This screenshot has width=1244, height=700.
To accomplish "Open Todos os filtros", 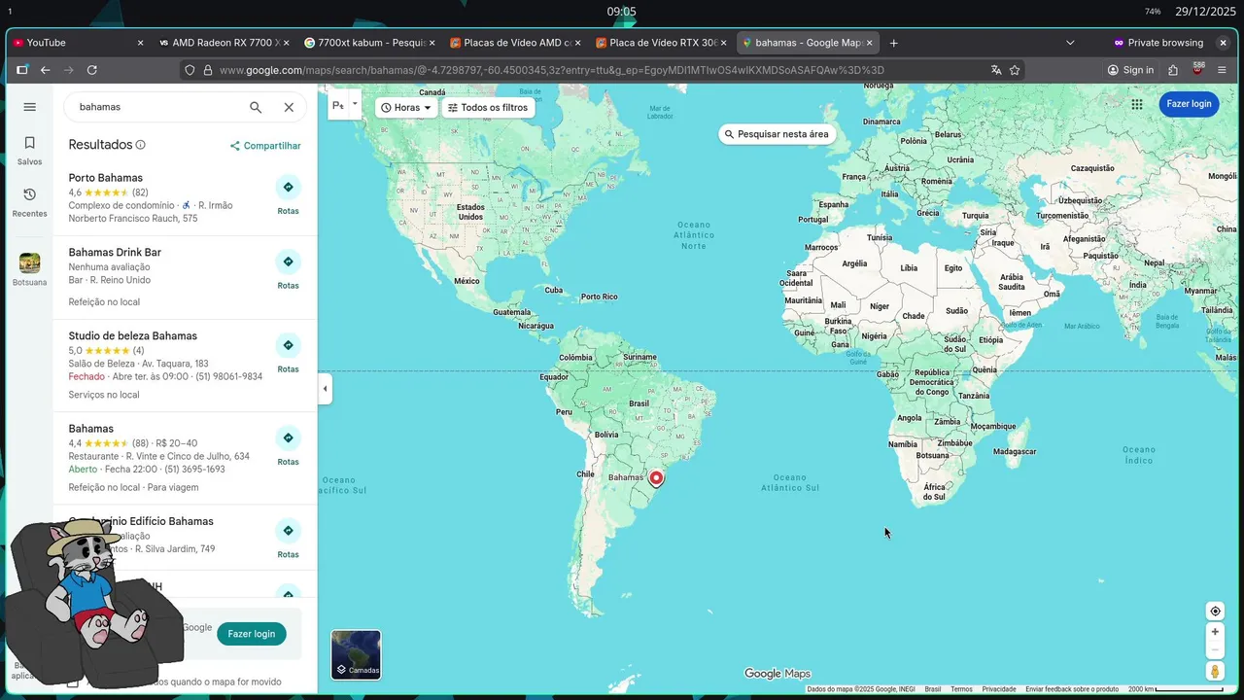I will (488, 108).
